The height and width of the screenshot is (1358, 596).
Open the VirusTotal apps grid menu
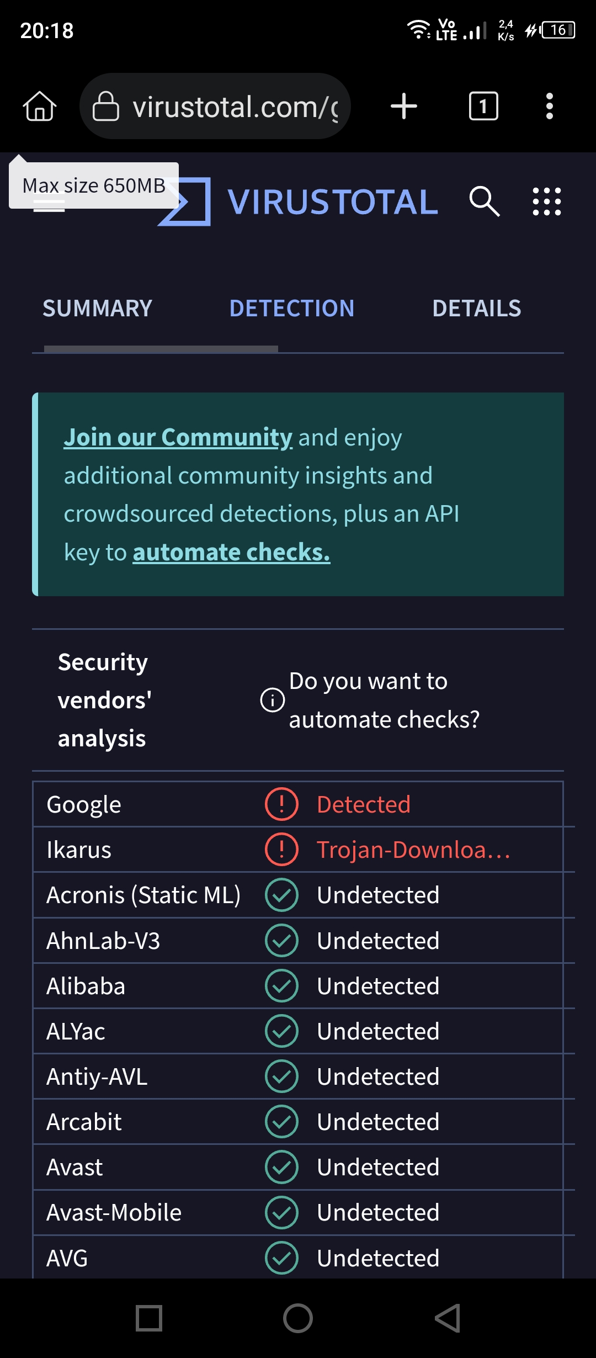pos(546,201)
